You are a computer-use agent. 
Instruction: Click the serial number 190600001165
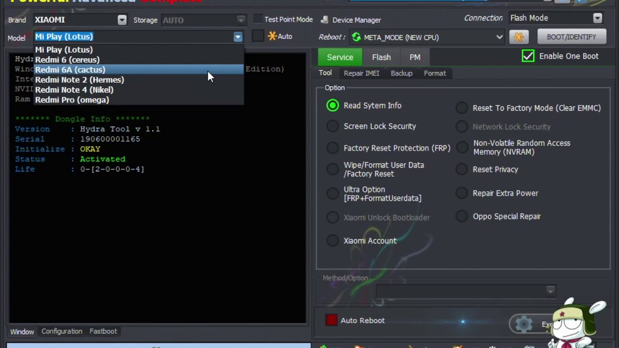point(110,139)
